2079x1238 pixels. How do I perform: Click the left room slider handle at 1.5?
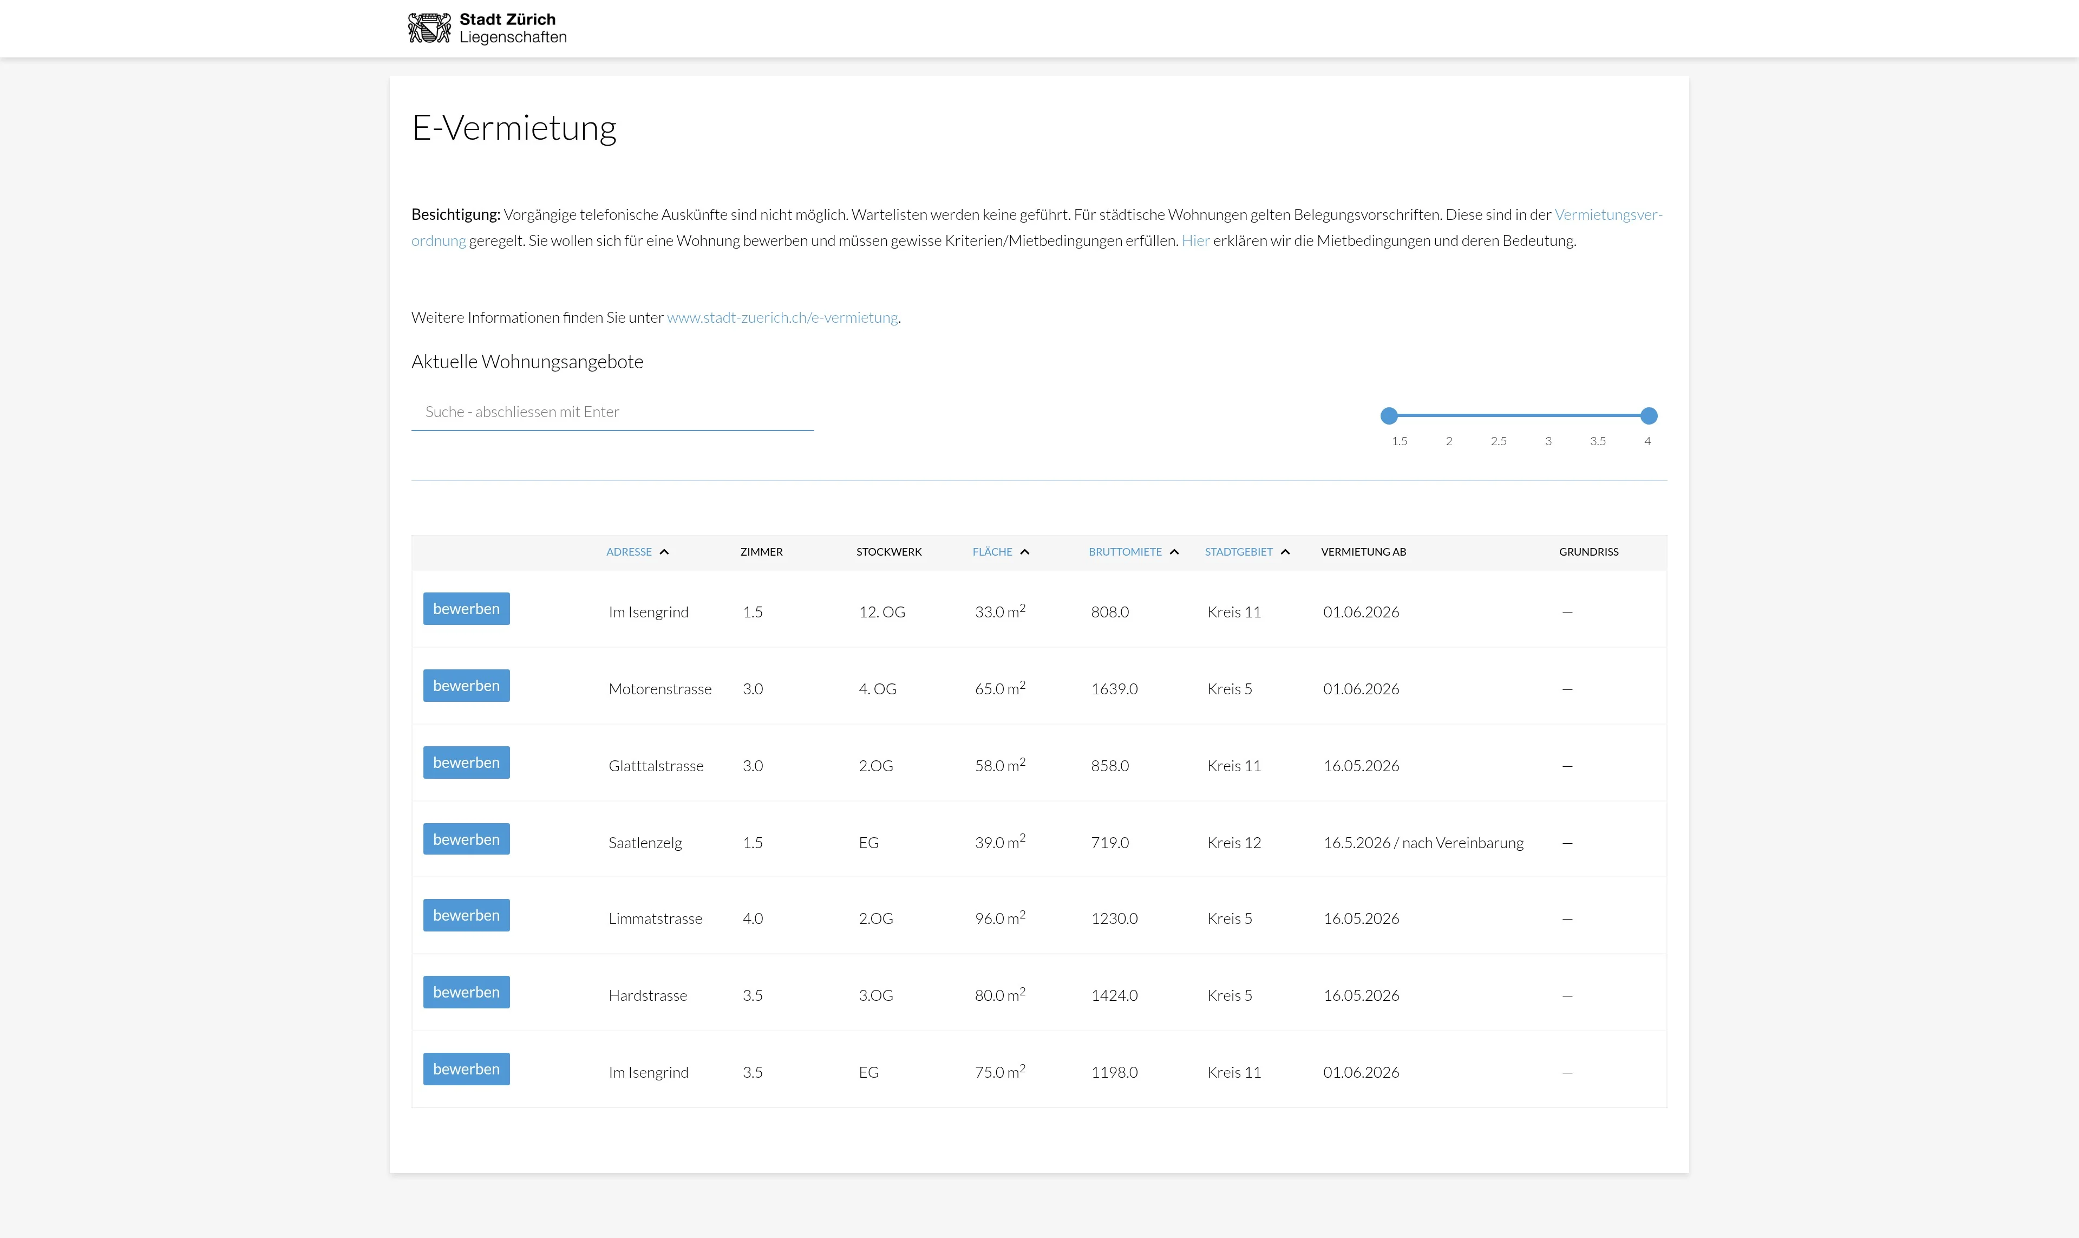pos(1389,415)
